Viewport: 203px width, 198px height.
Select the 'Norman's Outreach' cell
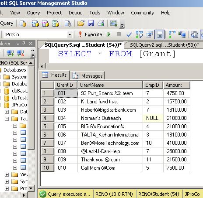click(110, 118)
